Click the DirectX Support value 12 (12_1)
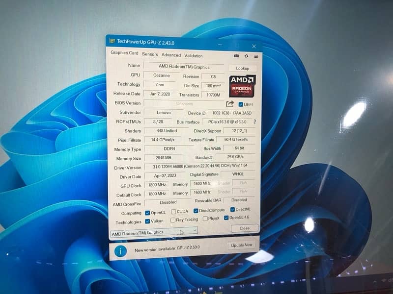 pyautogui.click(x=239, y=131)
